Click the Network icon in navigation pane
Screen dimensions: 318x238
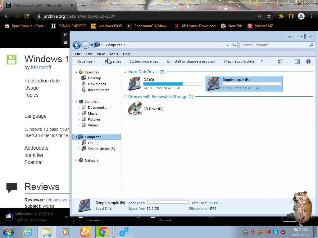pos(81,160)
